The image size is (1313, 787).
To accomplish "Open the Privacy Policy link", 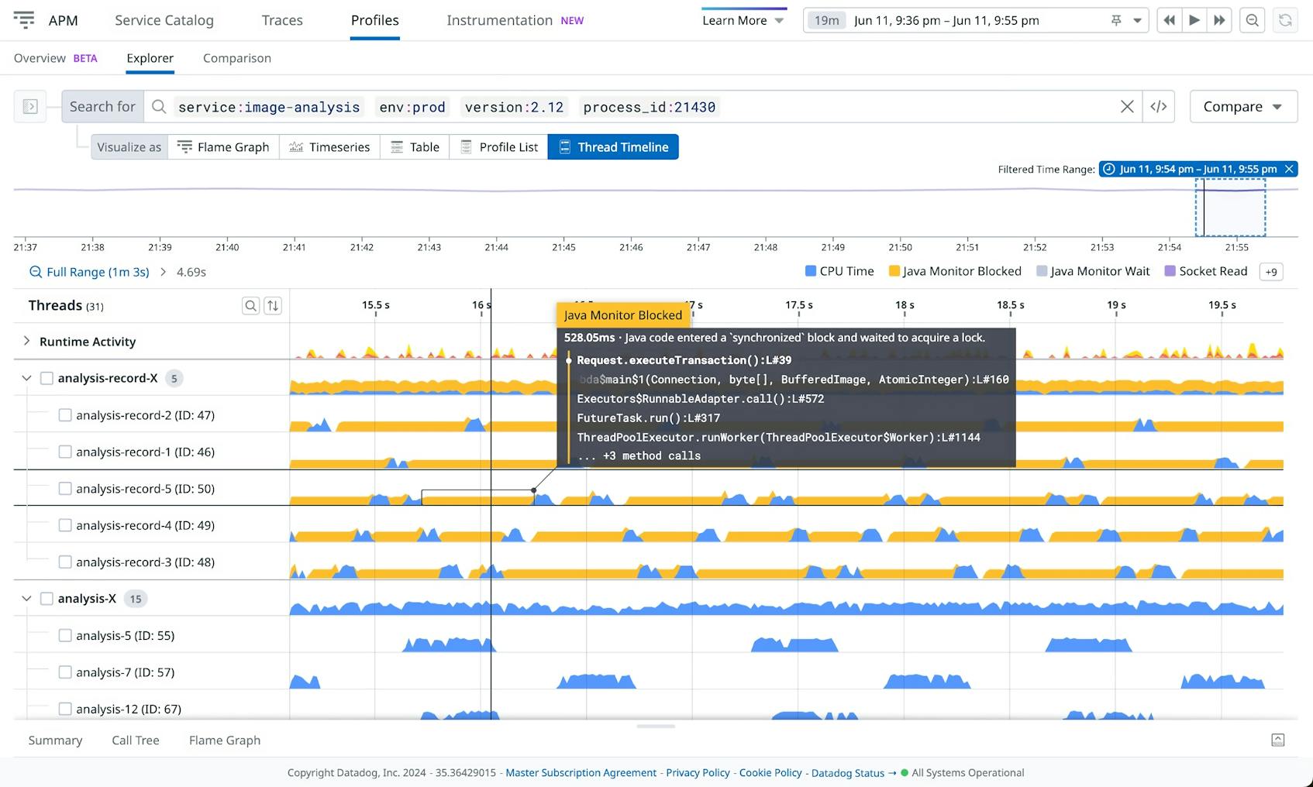I will point(697,772).
